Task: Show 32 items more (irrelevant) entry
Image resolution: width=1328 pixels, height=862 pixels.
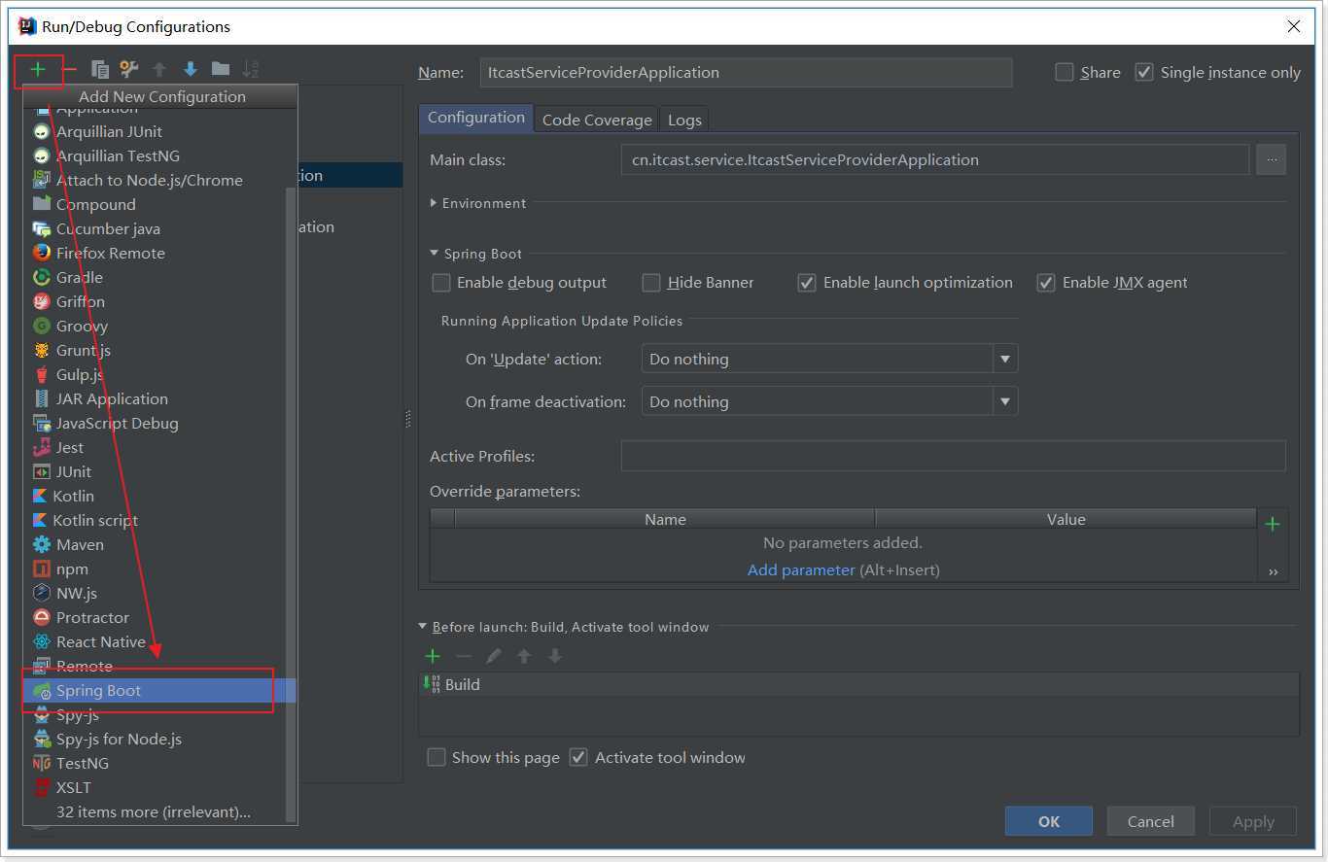Action: click(156, 811)
